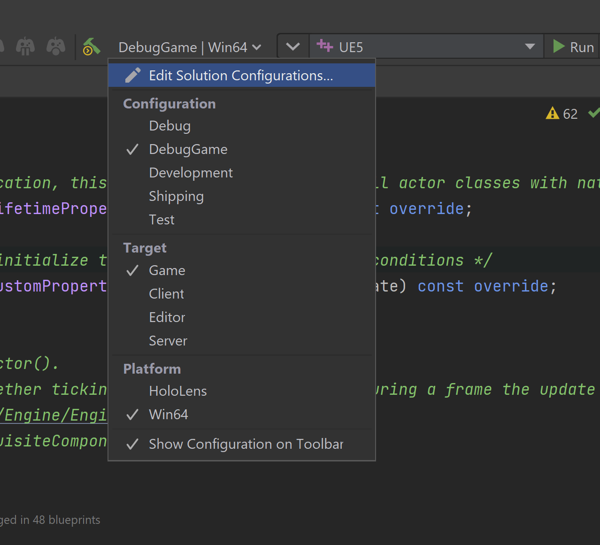This screenshot has width=600, height=545.
Task: Click the pencil icon beside Edit Solution Configurations
Action: click(133, 76)
